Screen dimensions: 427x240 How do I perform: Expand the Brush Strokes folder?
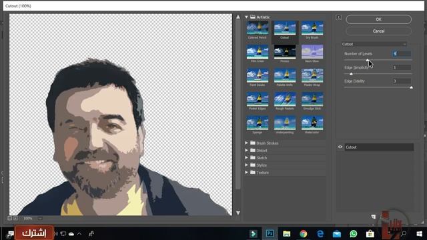click(x=246, y=143)
